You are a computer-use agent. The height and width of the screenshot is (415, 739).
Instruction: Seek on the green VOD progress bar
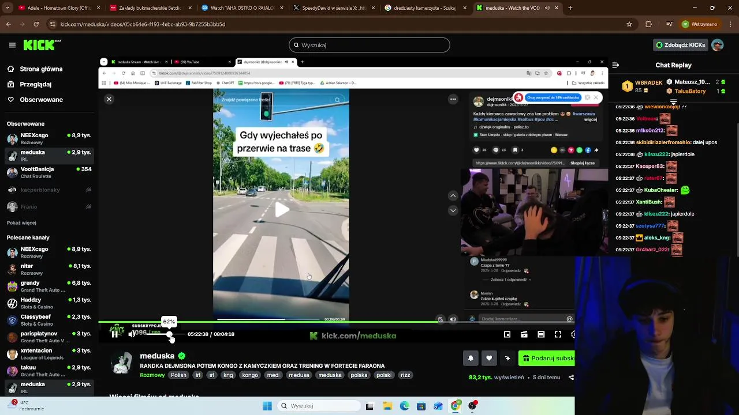pos(336,322)
